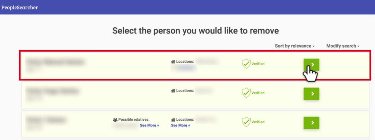Click the green arrow button in second result
The width and height of the screenshot is (375, 140).
311,94
